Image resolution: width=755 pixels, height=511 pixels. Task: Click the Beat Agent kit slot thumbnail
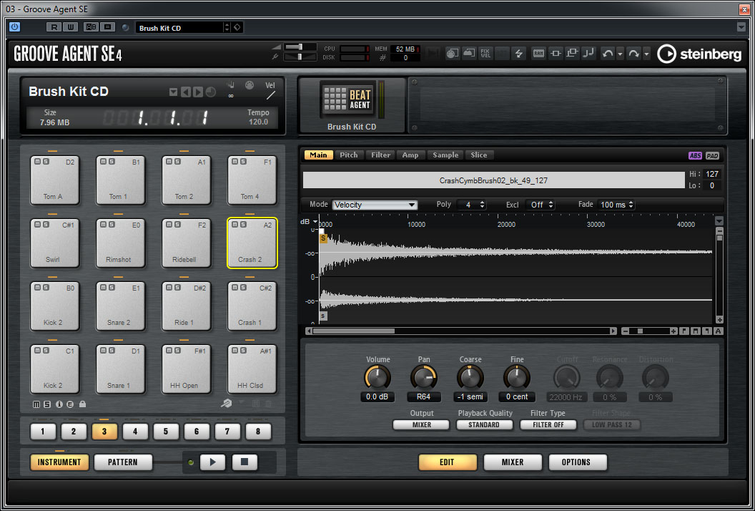[351, 100]
